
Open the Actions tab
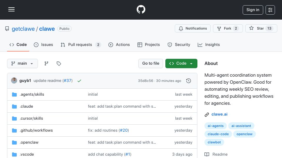[119, 44]
